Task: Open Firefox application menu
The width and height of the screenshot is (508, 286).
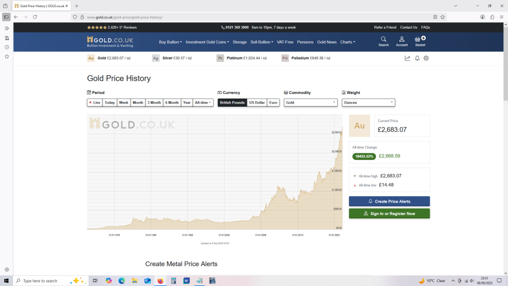Action: pyautogui.click(x=501, y=17)
